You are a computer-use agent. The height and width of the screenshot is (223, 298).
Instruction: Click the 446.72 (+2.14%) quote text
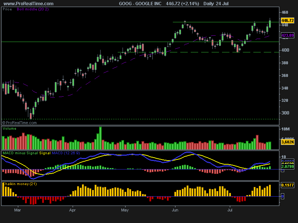(x=183, y=4)
